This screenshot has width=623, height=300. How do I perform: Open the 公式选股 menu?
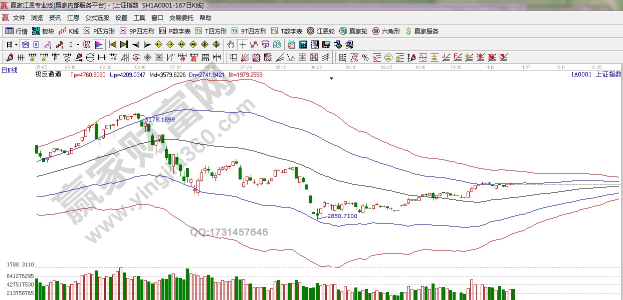(97, 17)
